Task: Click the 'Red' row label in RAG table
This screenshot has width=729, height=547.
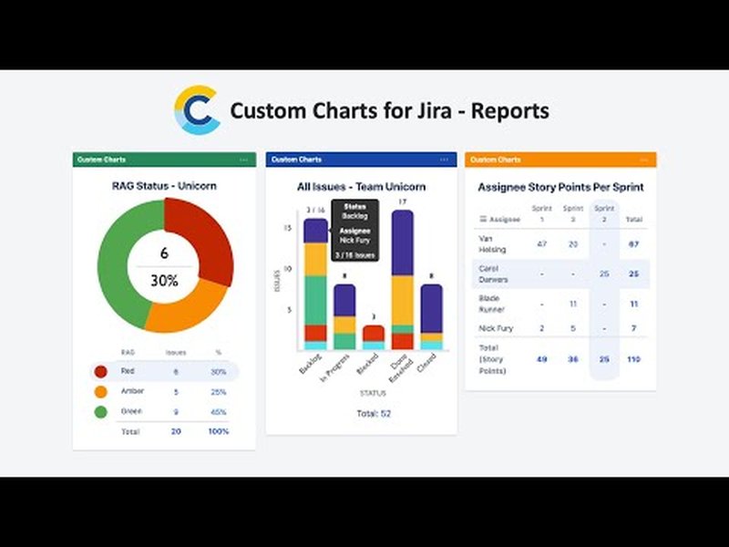Action: pos(128,371)
